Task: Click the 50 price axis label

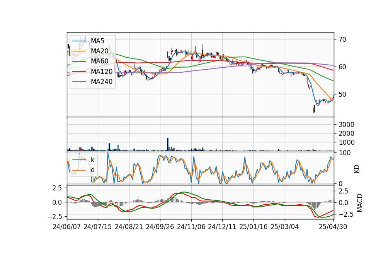Action: (x=342, y=94)
